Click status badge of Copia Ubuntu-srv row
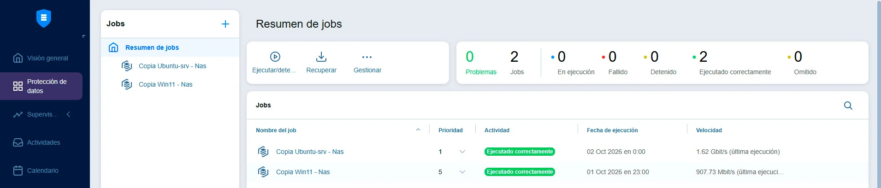 point(520,152)
